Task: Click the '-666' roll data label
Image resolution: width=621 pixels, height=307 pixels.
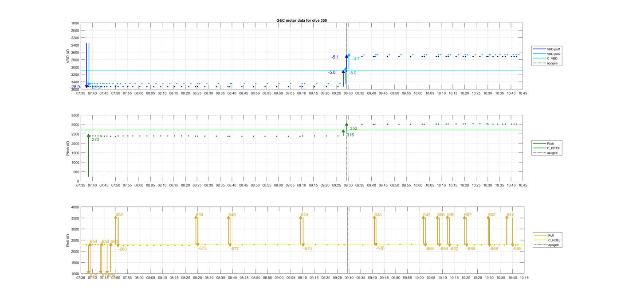Action: coord(471,249)
